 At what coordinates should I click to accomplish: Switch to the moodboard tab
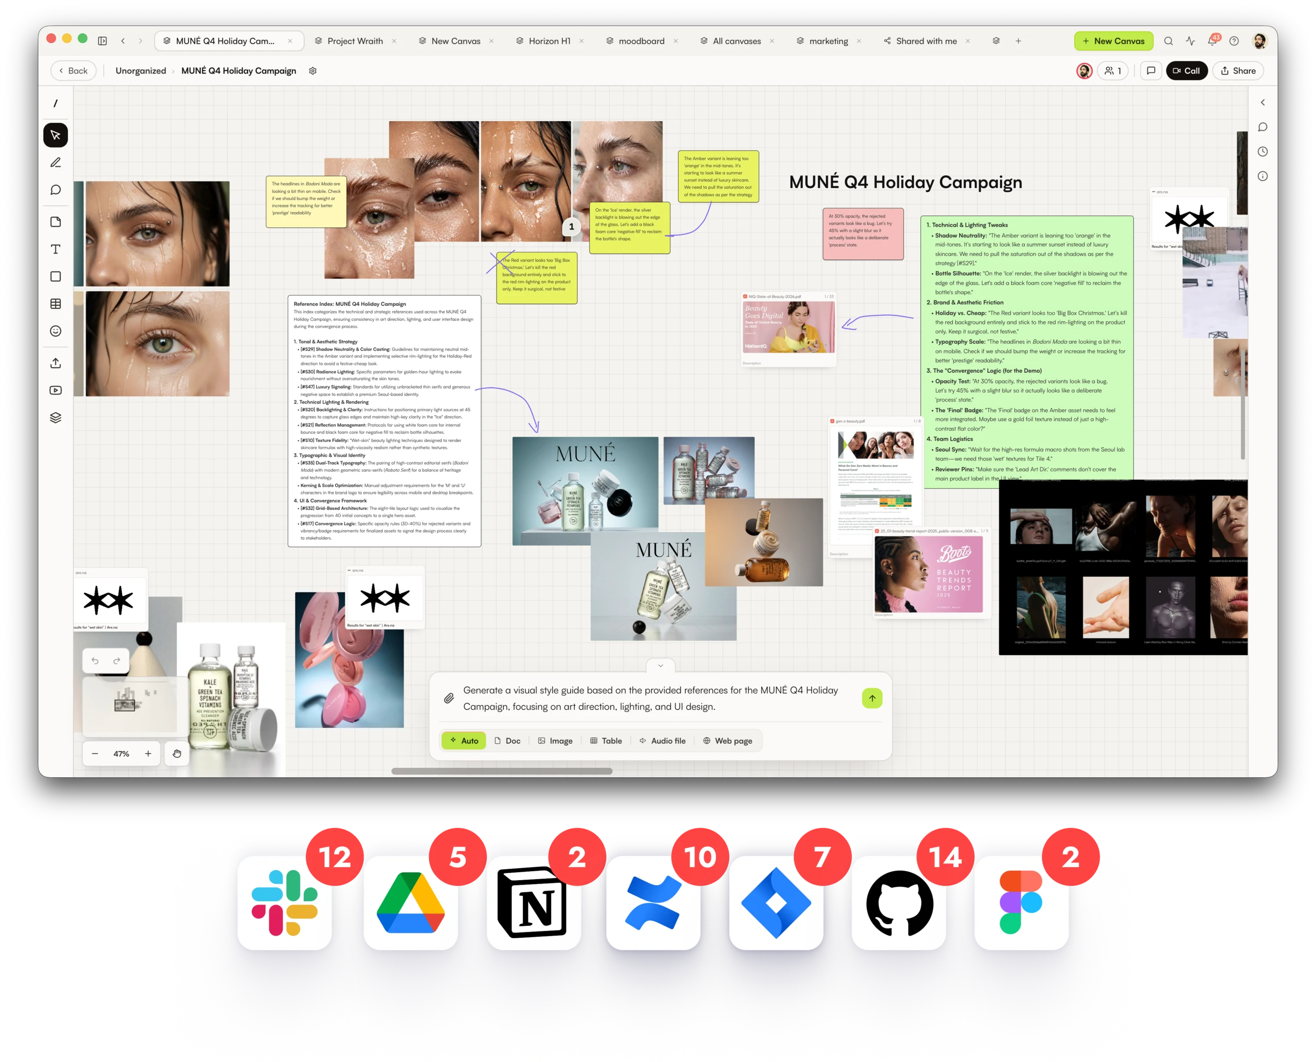pyautogui.click(x=641, y=41)
